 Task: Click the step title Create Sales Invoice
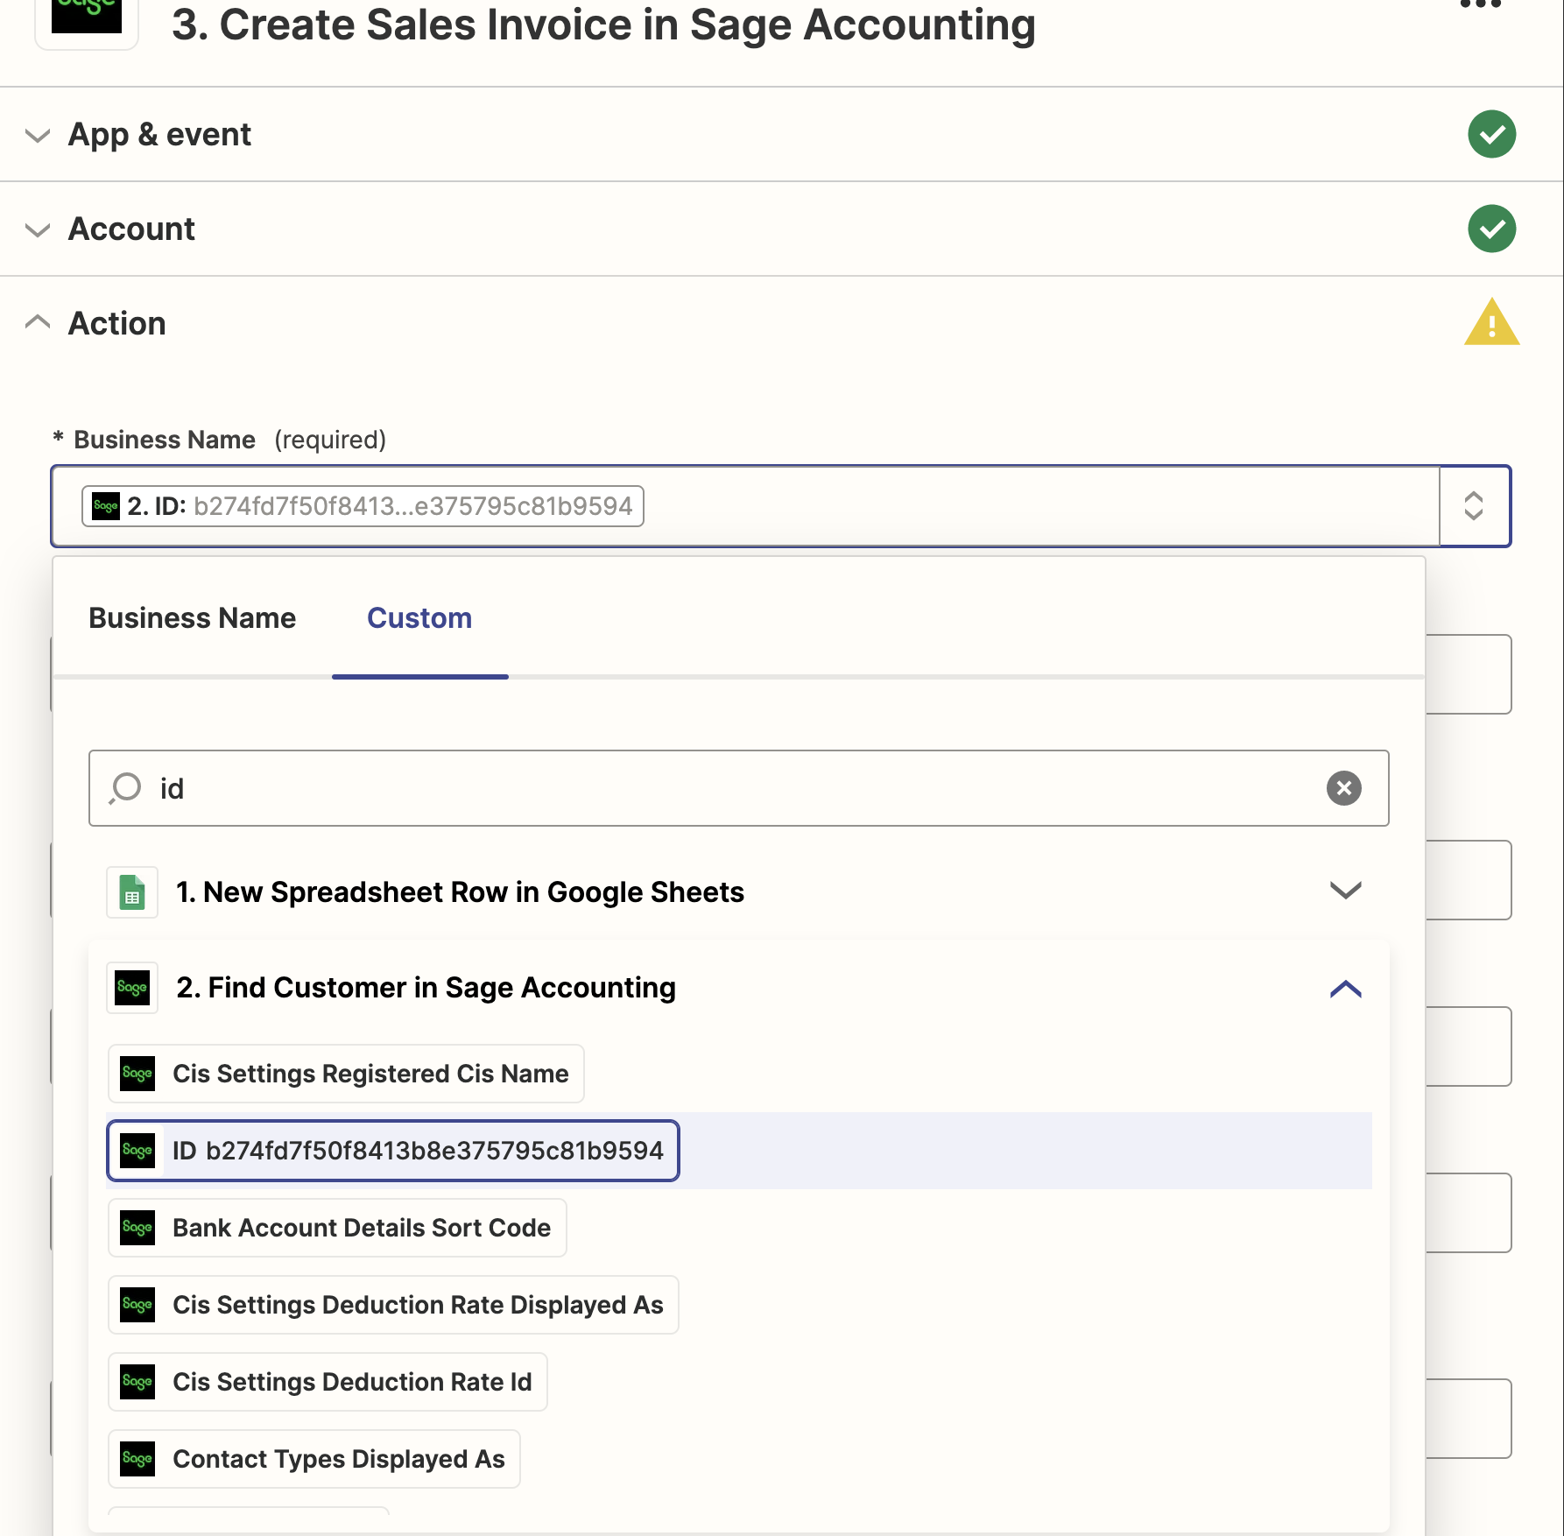click(x=603, y=25)
